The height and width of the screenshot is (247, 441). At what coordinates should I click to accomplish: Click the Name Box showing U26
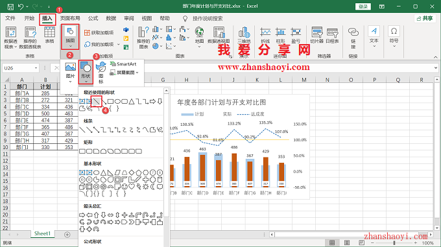[18, 68]
